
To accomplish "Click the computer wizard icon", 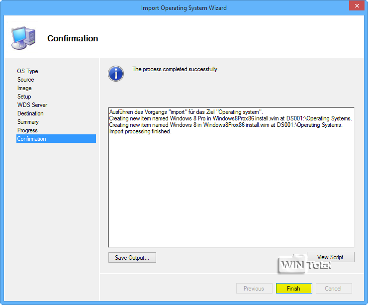I will 23,38.
